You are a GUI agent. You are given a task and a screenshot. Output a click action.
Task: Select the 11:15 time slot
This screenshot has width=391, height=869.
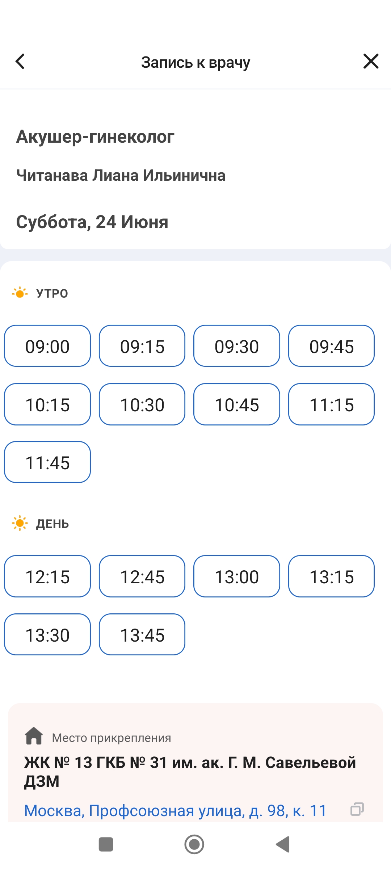331,404
